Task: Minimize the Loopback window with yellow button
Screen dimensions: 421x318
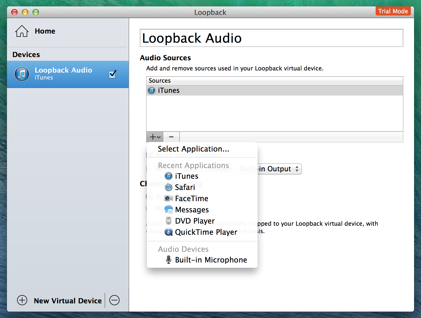Action: pos(25,12)
